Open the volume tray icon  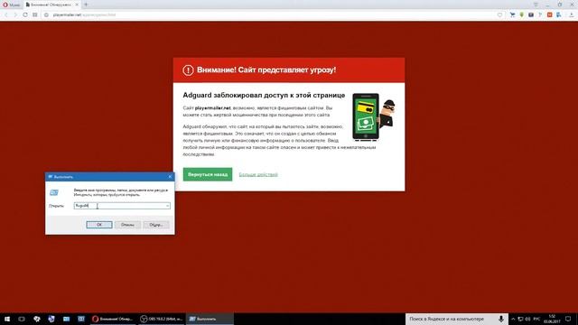click(x=527, y=319)
